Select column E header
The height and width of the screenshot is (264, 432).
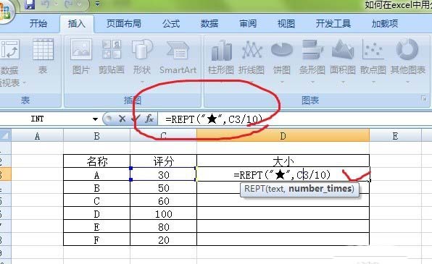(x=395, y=136)
